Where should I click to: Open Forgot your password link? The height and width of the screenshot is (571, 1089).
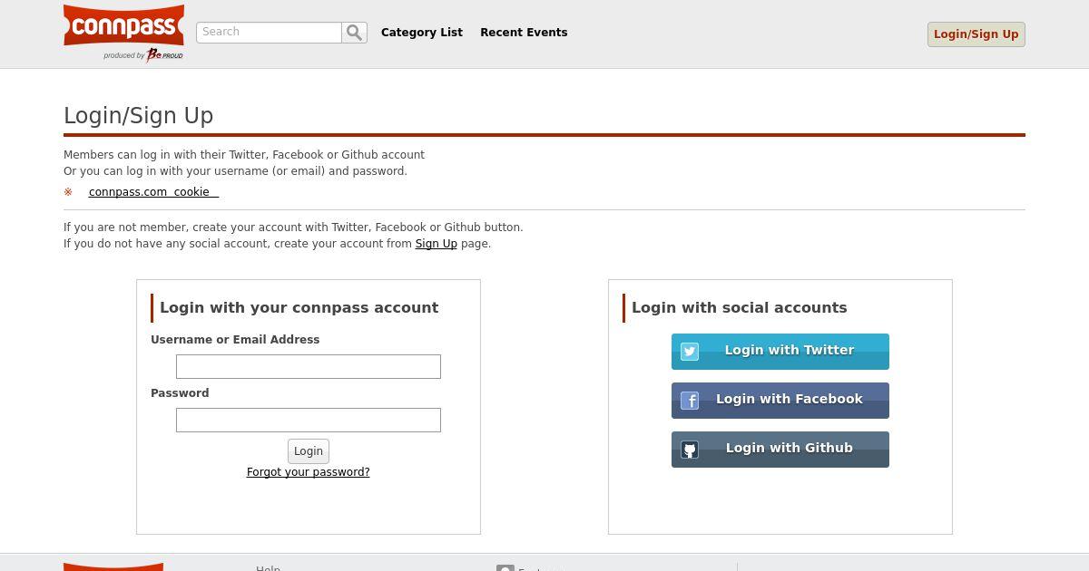[309, 472]
